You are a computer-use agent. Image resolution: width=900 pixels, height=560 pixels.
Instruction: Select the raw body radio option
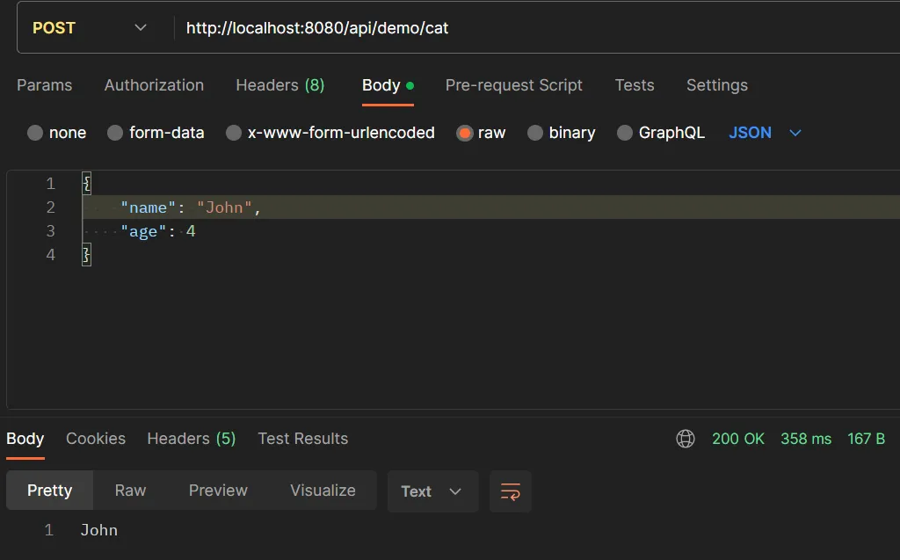pos(465,133)
